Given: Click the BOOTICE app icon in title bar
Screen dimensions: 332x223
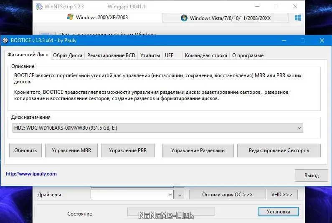Looking at the screenshot, I should [x=5, y=40].
